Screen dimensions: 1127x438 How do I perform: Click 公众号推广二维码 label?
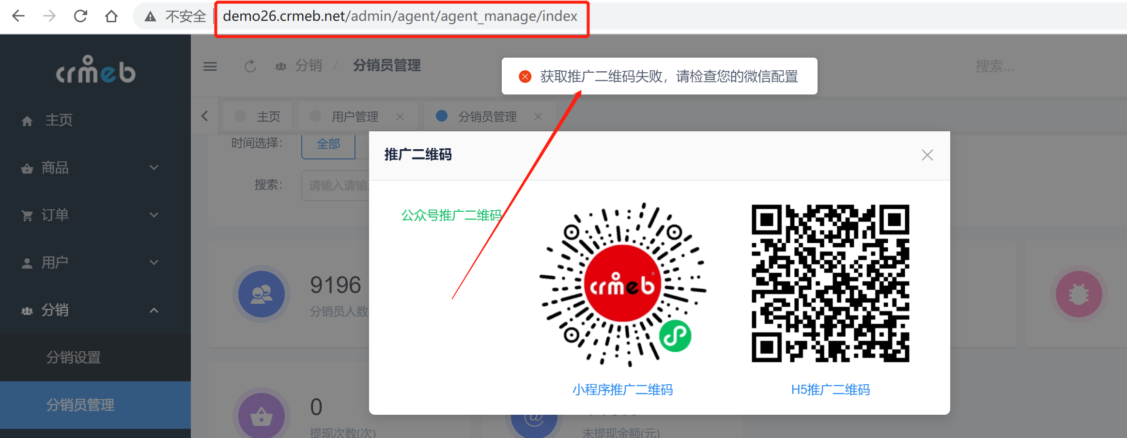[451, 215]
